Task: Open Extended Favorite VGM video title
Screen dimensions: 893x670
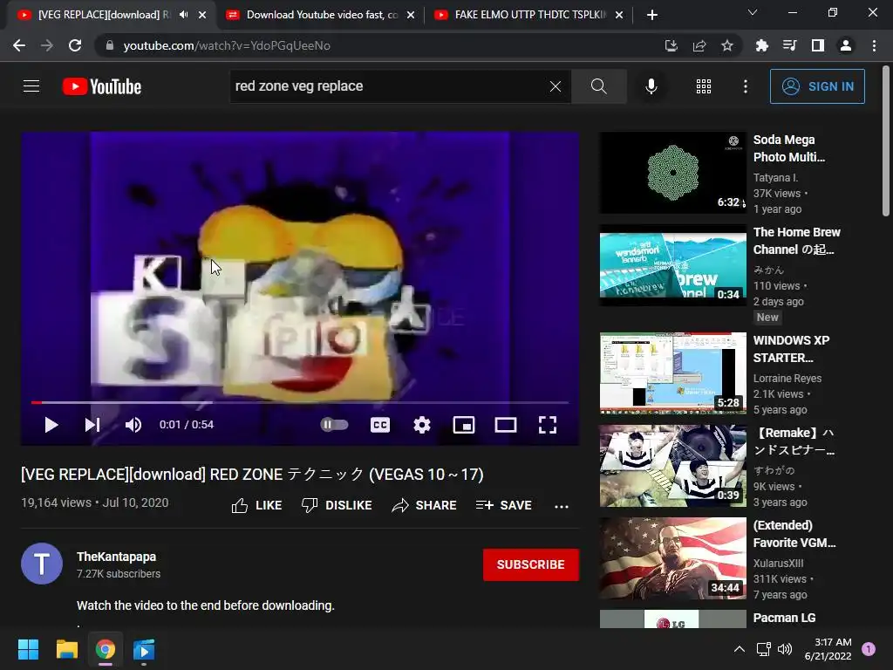Action: [x=794, y=534]
